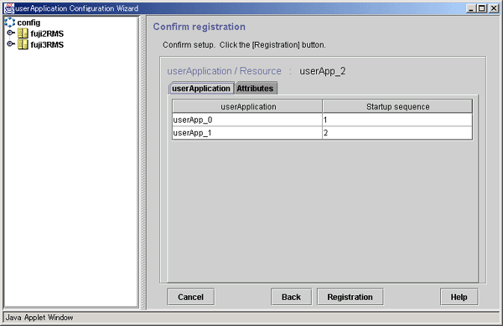503x326 pixels.
Task: Select the fuji2RMS tree label
Action: click(47, 33)
